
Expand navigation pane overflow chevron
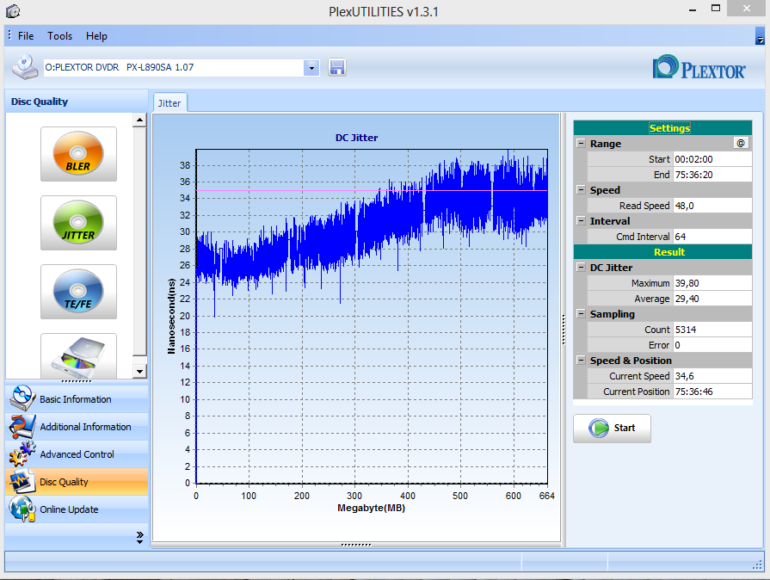click(140, 537)
